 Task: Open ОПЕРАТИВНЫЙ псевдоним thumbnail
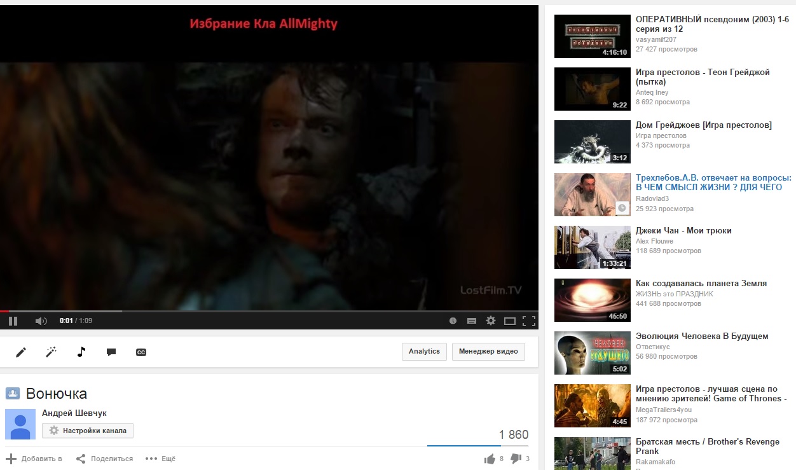pos(593,36)
